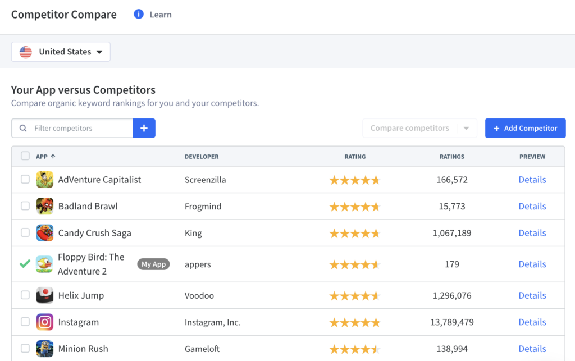Click the APP column sort arrow

[53, 157]
